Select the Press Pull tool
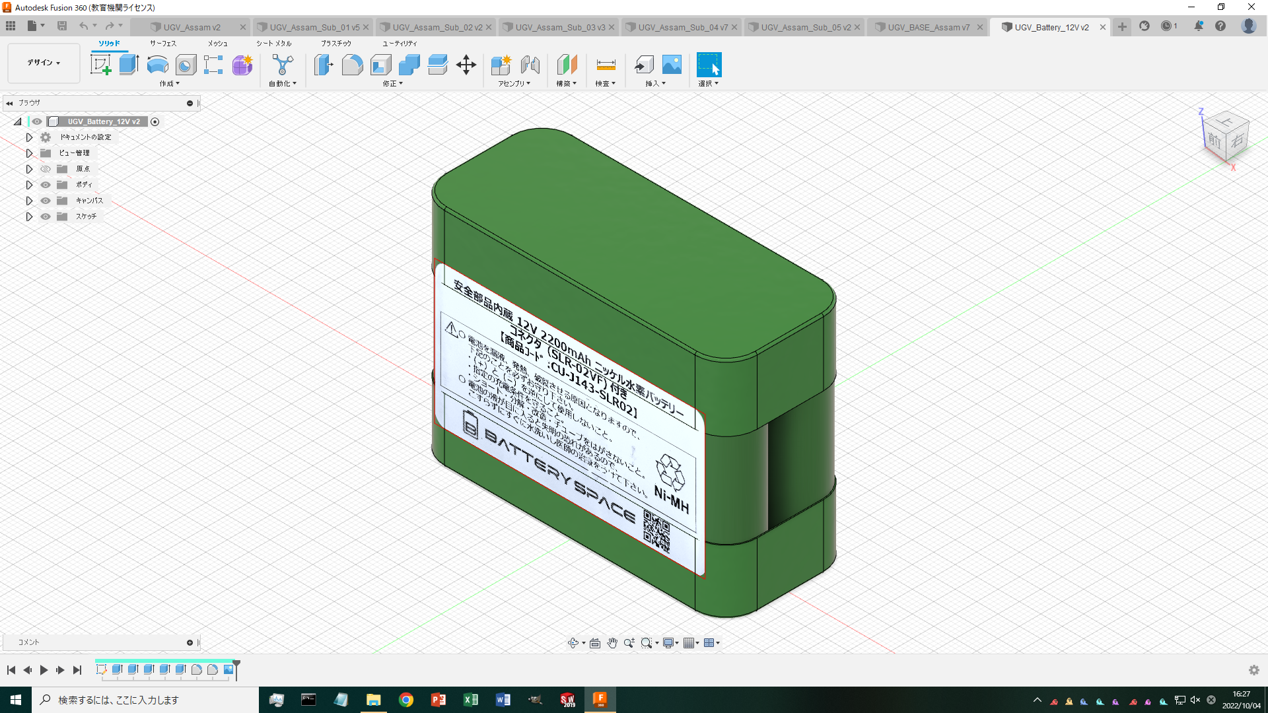The width and height of the screenshot is (1268, 713). coord(324,65)
